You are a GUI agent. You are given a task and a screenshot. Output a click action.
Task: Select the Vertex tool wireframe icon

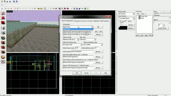(3, 62)
